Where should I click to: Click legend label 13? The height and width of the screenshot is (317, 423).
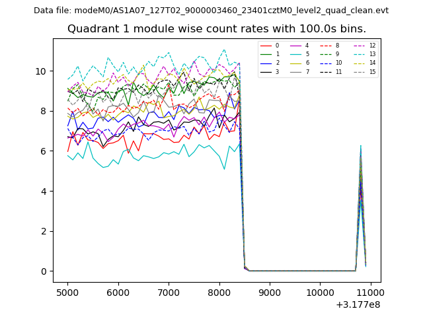372,54
